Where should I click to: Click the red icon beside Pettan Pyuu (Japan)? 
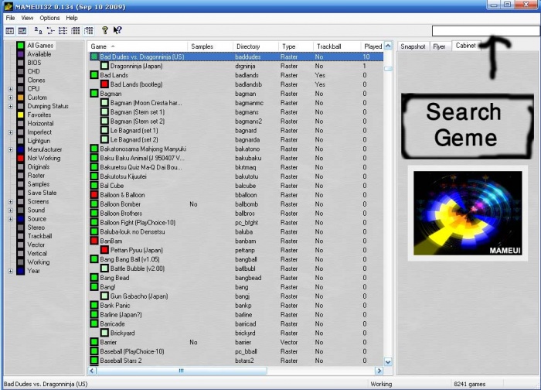[x=104, y=250]
